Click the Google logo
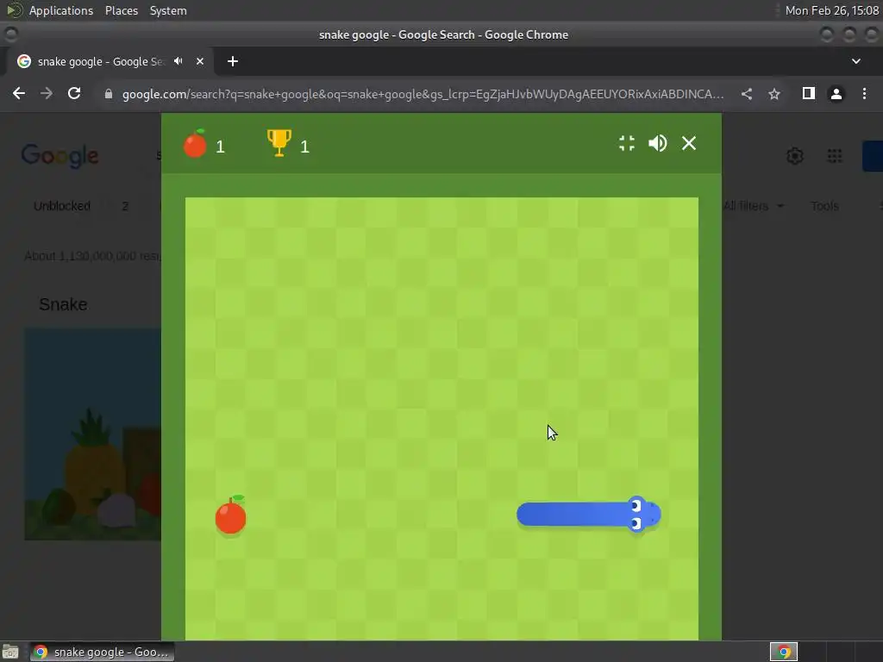Image resolution: width=883 pixels, height=662 pixels. pyautogui.click(x=59, y=155)
